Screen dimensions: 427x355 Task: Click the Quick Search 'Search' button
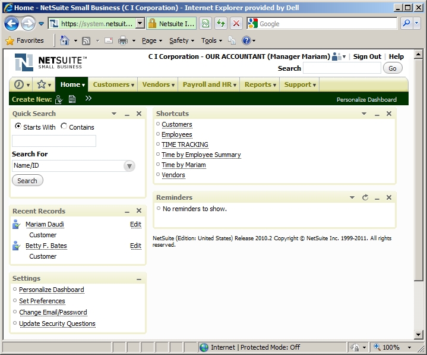point(27,181)
